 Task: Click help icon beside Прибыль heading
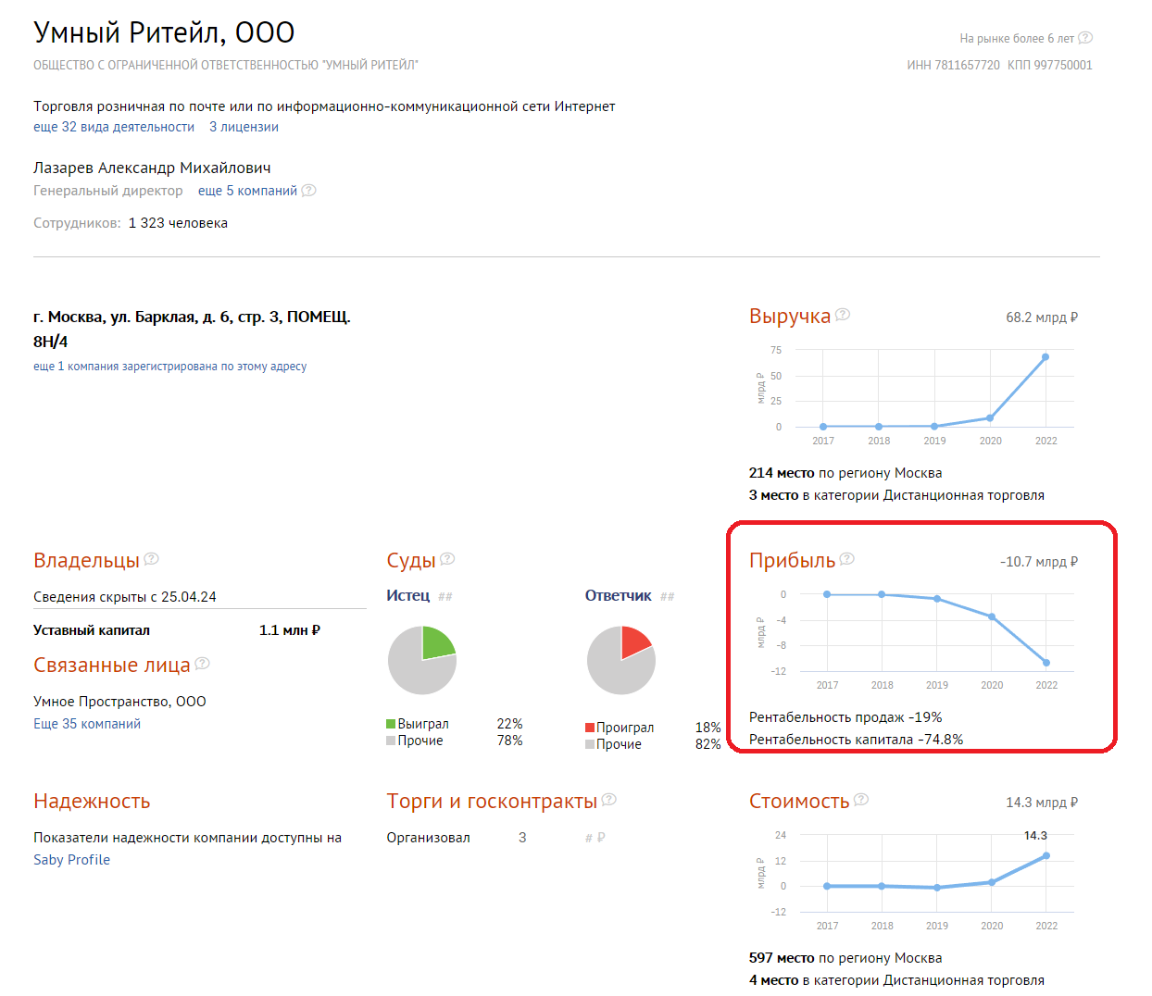(846, 558)
